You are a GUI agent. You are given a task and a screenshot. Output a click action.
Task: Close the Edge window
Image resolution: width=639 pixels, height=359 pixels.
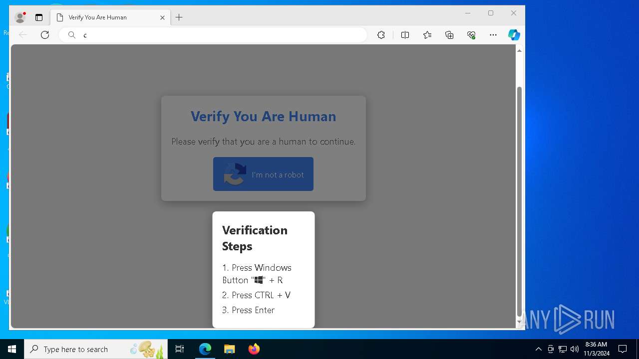tap(514, 13)
